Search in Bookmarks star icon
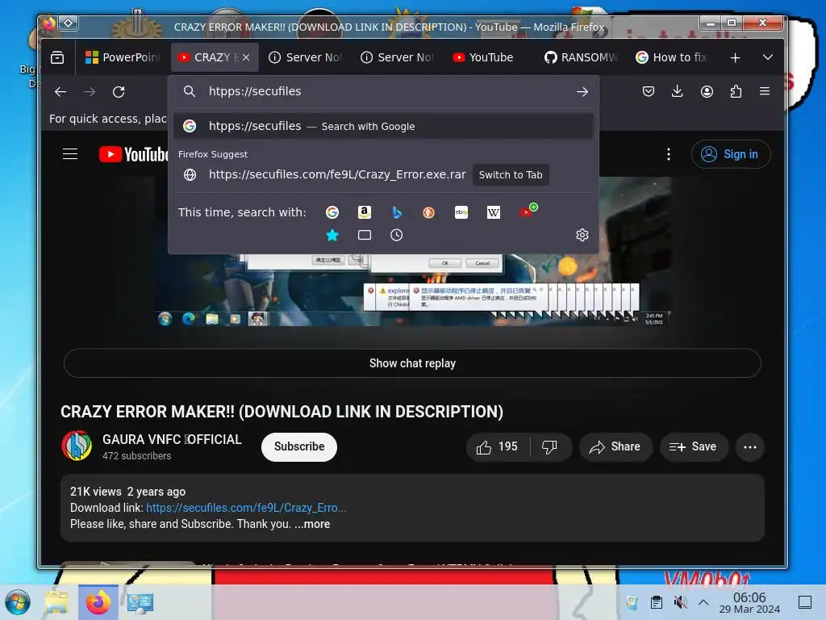826x620 pixels. pyautogui.click(x=332, y=235)
